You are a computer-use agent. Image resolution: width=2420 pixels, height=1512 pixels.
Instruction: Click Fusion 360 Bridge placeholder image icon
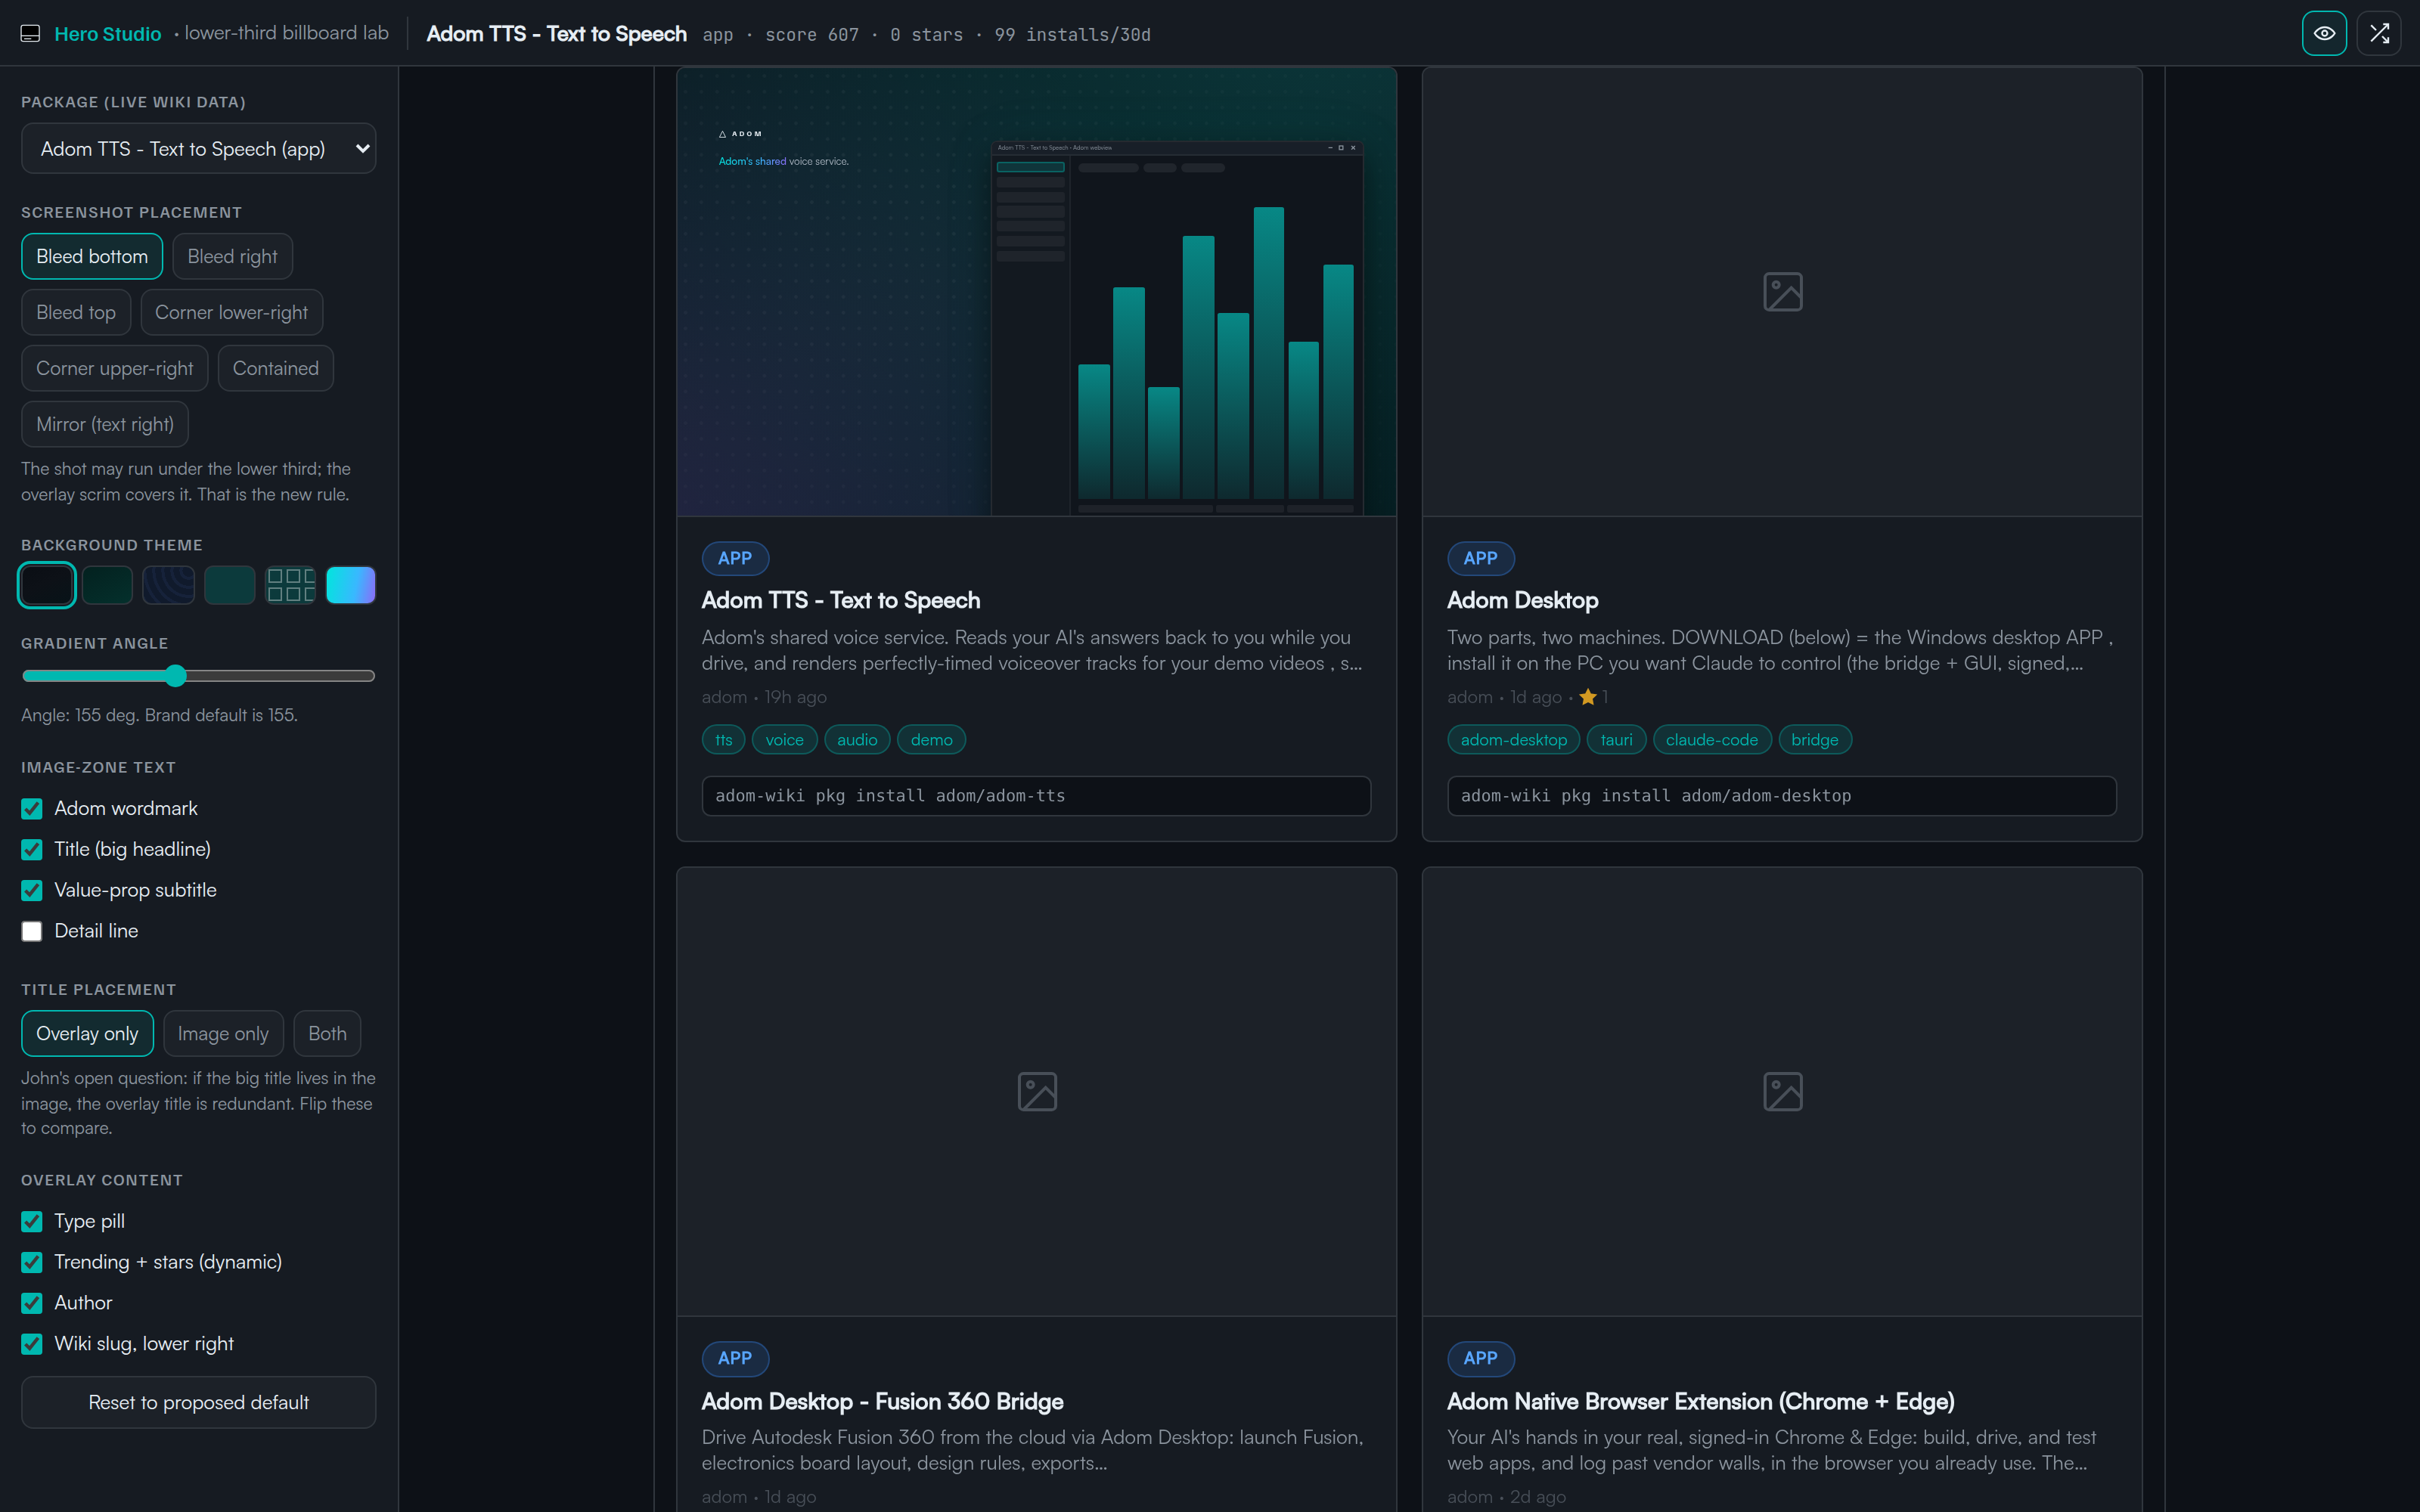click(x=1037, y=1092)
